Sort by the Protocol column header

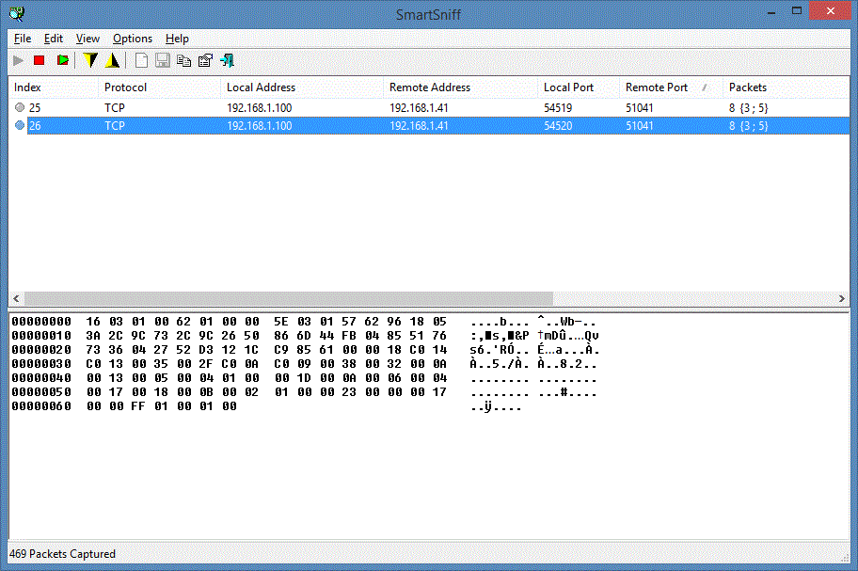(159, 87)
